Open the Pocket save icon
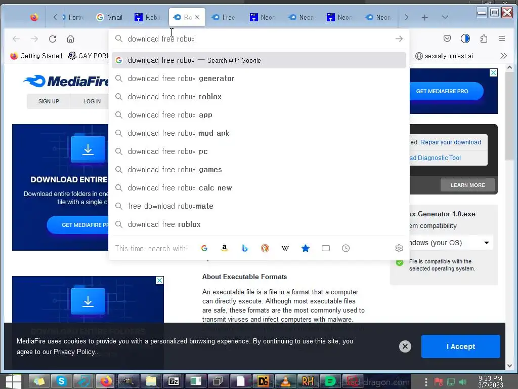The image size is (518, 389). (x=447, y=38)
